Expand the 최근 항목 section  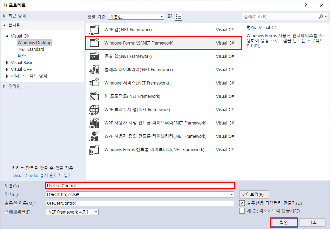(x=5, y=16)
